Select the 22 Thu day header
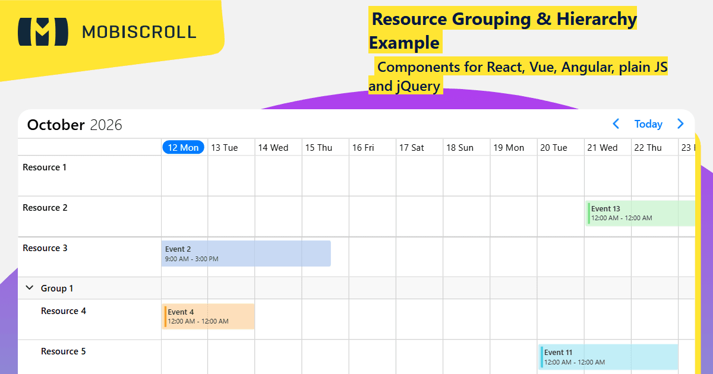713x374 pixels. click(648, 148)
